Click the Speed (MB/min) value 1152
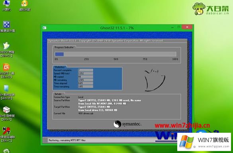 [86, 74]
